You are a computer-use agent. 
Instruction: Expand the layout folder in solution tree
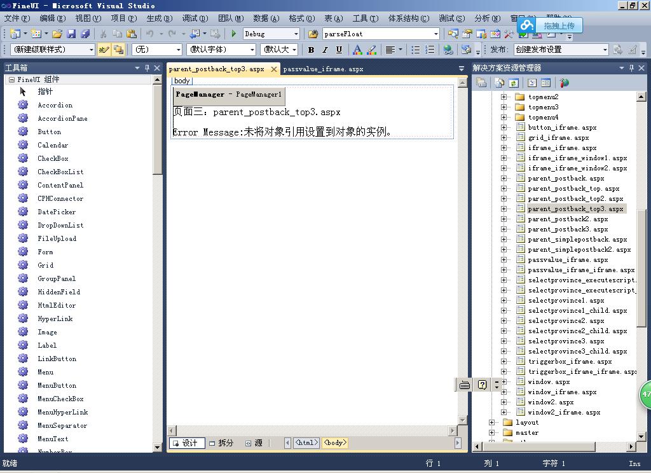pos(491,422)
